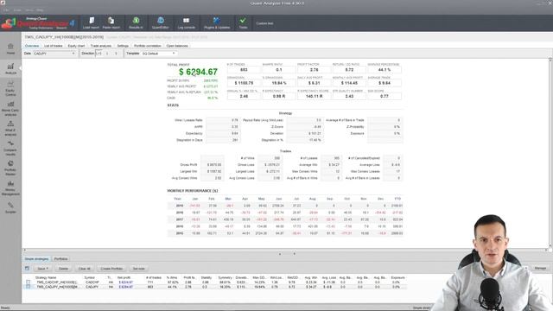Click the vertical scrollbar of the overview
The width and height of the screenshot is (553, 311).
coord(550,154)
